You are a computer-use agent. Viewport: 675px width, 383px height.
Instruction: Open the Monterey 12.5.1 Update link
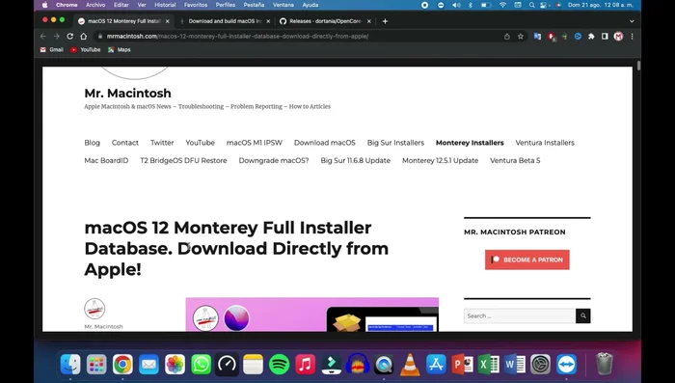440,160
